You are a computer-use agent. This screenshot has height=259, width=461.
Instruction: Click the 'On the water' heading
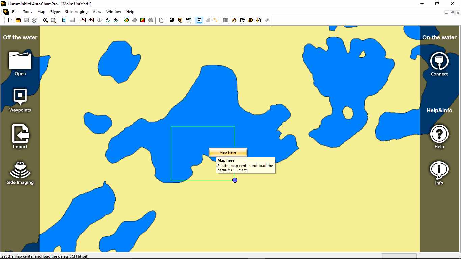point(439,37)
